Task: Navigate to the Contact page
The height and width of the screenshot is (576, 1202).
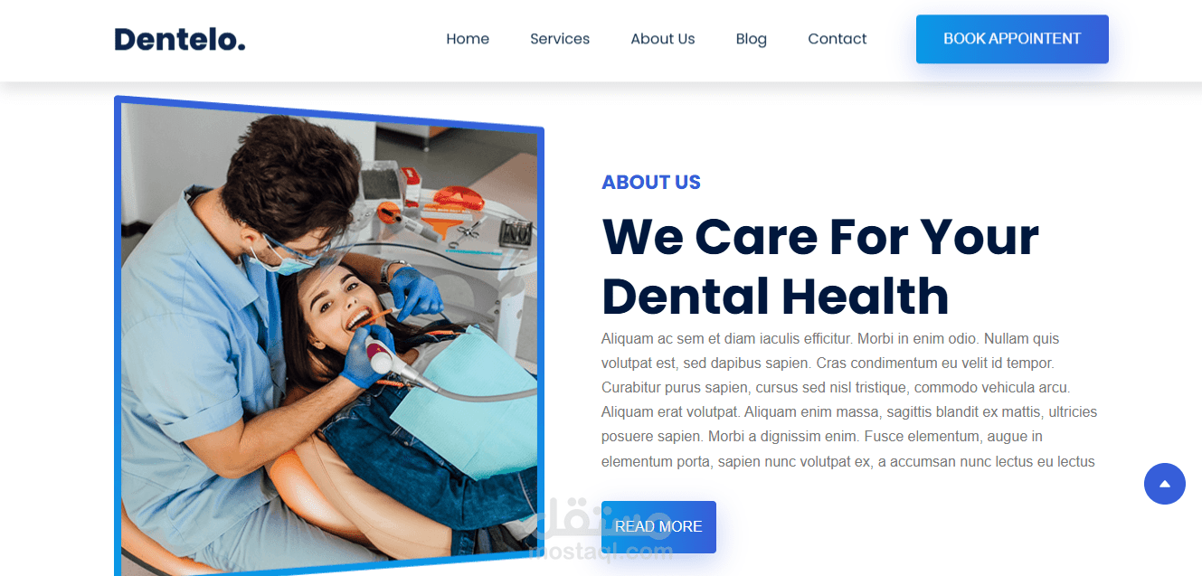Action: tap(838, 39)
